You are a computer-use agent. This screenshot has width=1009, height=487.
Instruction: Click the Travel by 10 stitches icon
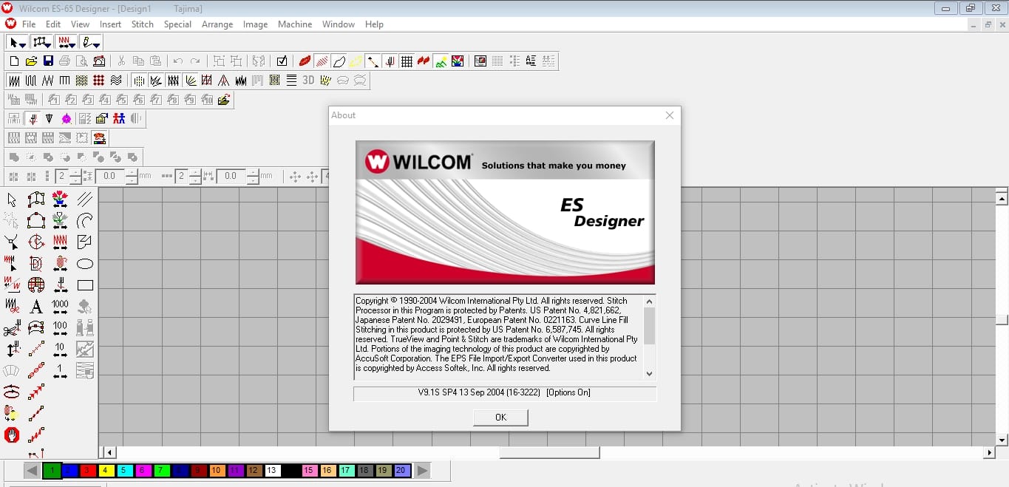(61, 349)
